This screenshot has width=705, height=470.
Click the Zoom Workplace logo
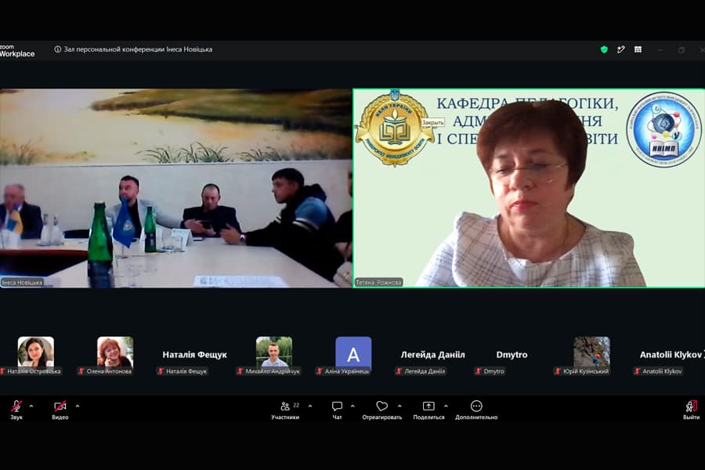(17, 50)
